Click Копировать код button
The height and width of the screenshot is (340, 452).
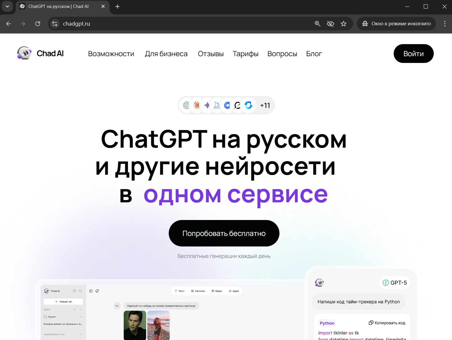click(387, 323)
